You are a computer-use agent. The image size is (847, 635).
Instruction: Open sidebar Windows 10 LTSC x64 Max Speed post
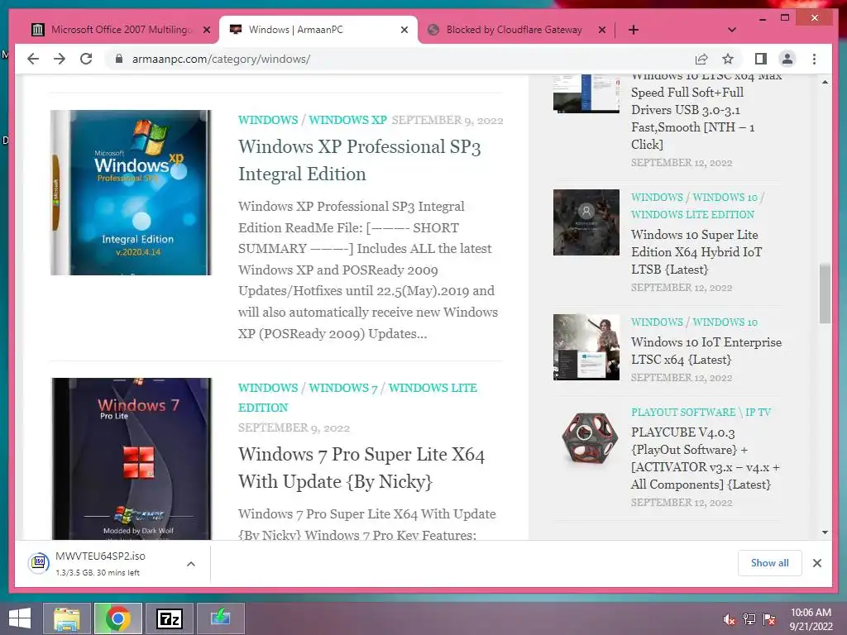[706, 110]
